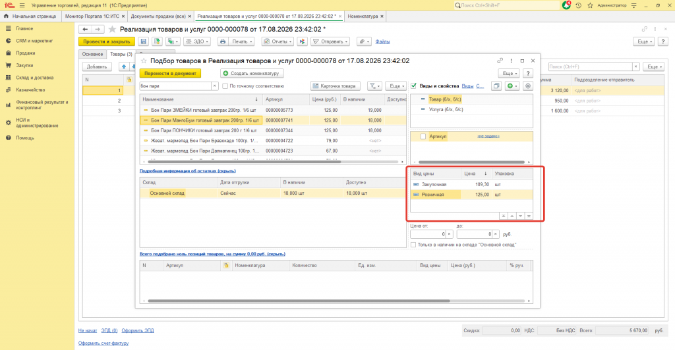Click the 'до' maximum price input field
This screenshot has height=350, width=675.
coord(474,234)
